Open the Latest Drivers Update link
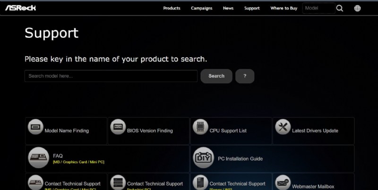The width and height of the screenshot is (378, 190). 315,131
